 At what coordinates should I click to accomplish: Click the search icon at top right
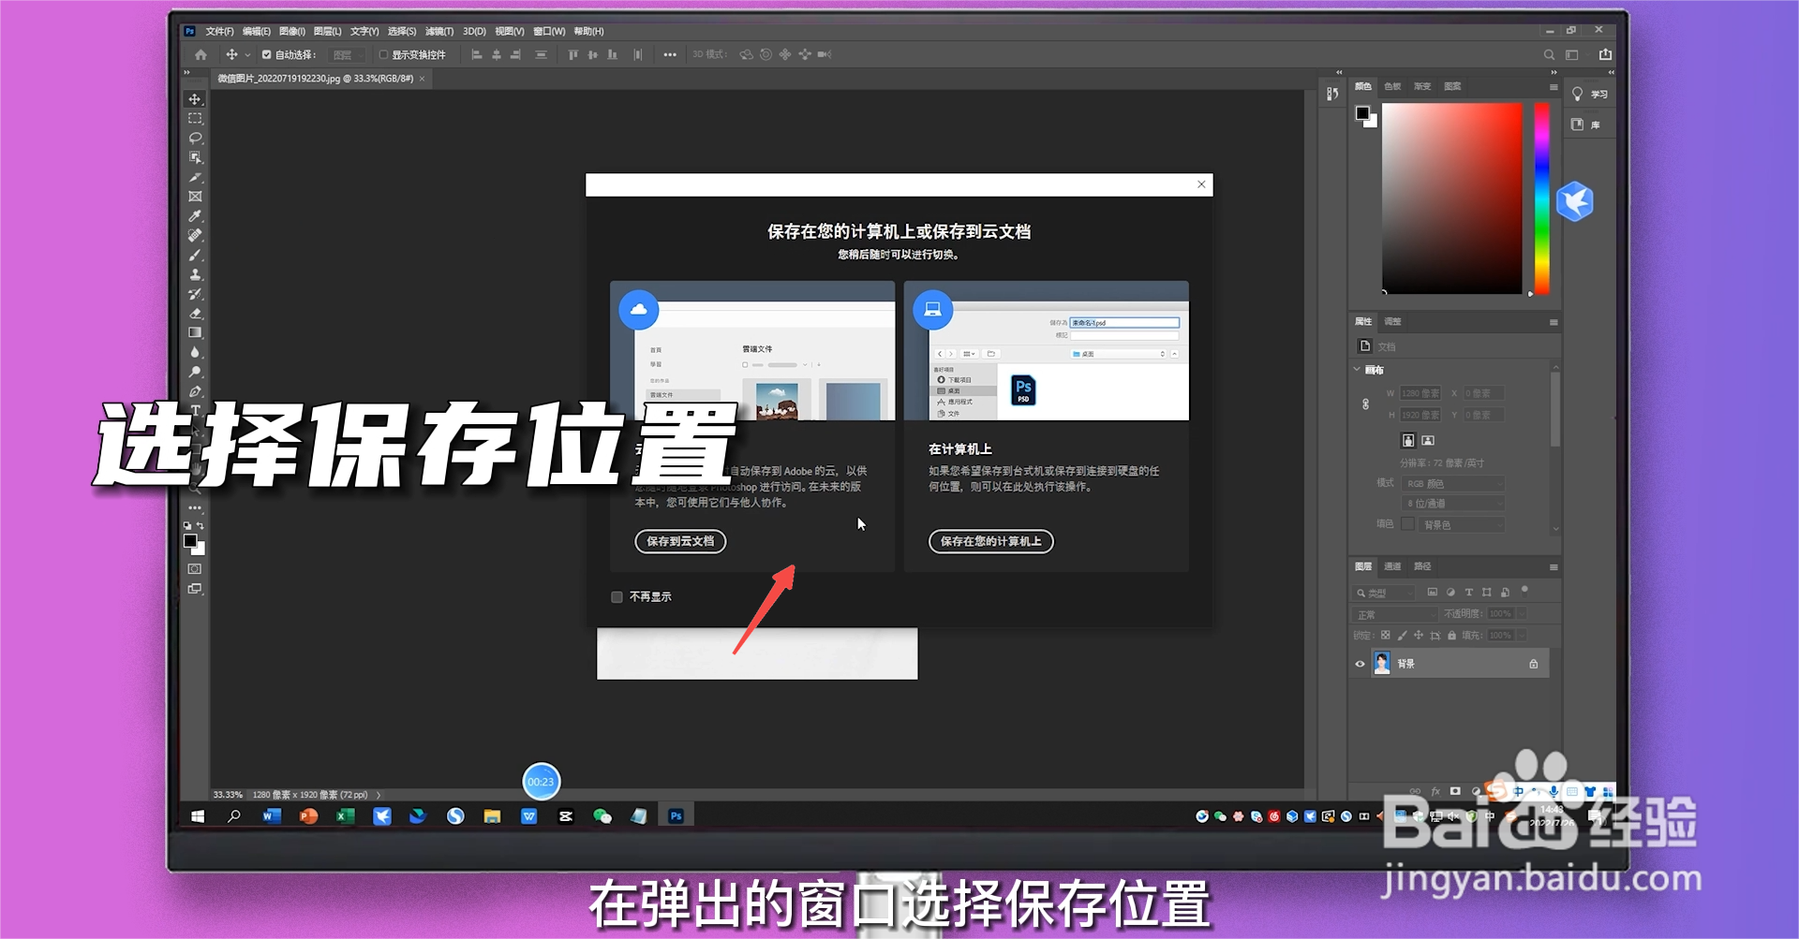[1549, 54]
